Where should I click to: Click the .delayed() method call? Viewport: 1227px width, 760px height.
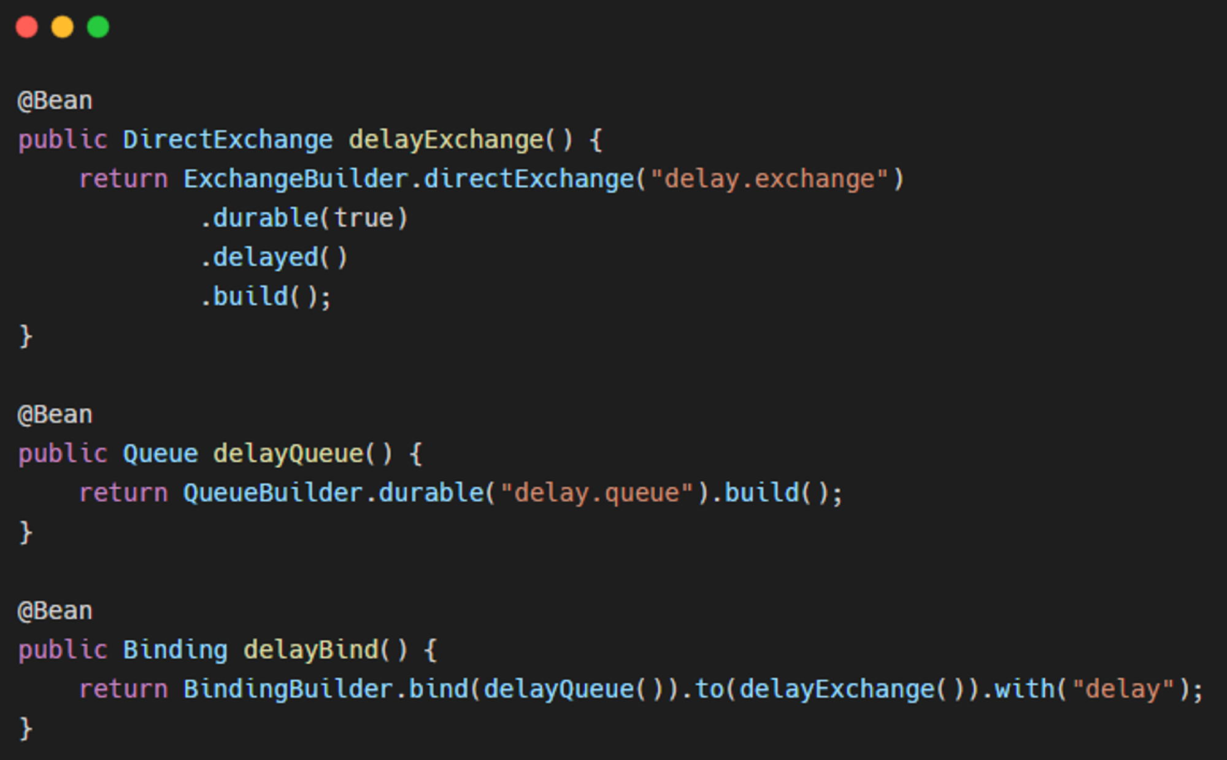point(274,258)
